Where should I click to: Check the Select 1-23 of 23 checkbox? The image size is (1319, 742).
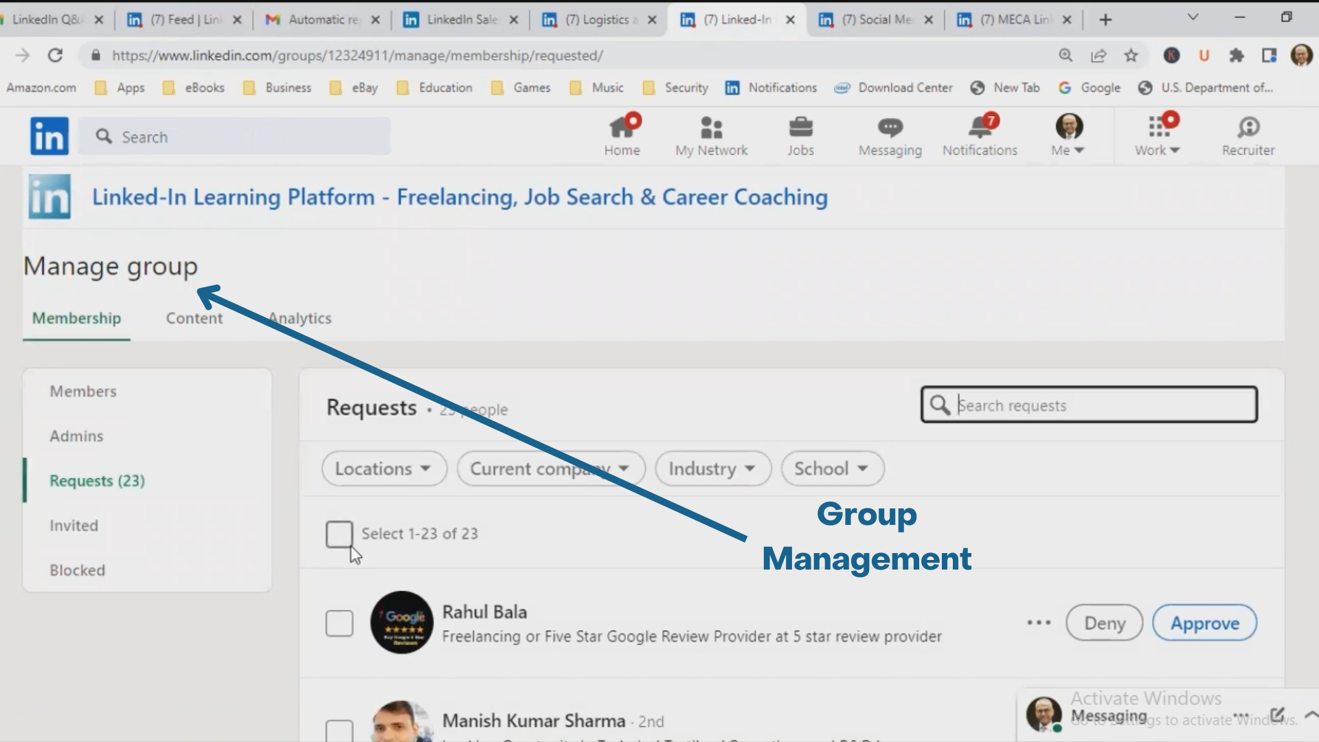pyautogui.click(x=339, y=534)
